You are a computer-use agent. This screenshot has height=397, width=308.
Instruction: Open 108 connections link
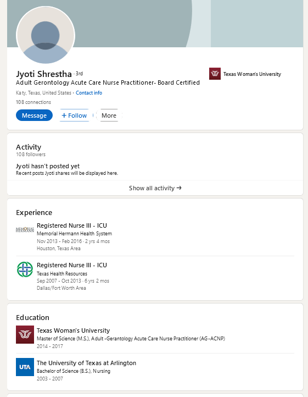pos(33,102)
